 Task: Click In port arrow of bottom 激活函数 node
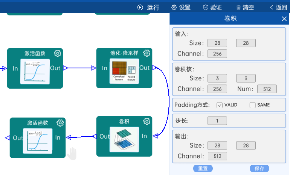(69, 137)
